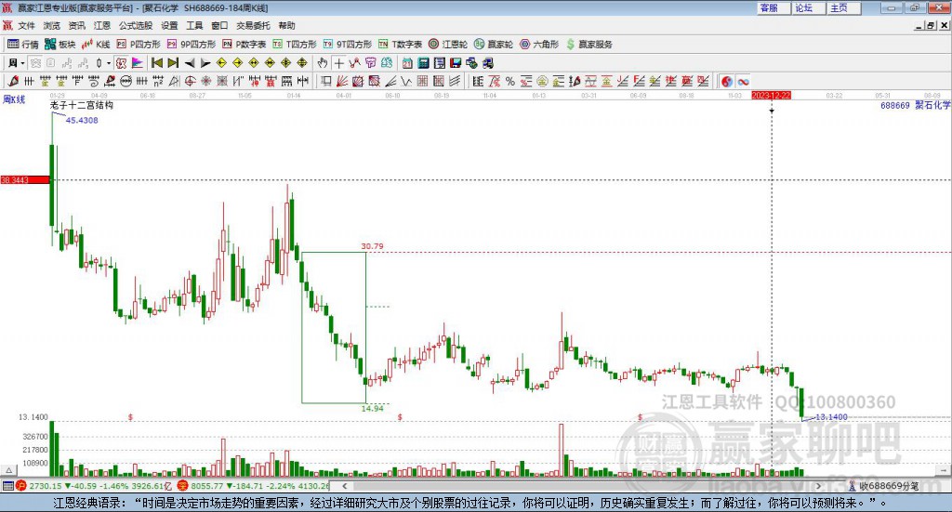Open the 六角形 hexagon tool

(x=539, y=45)
